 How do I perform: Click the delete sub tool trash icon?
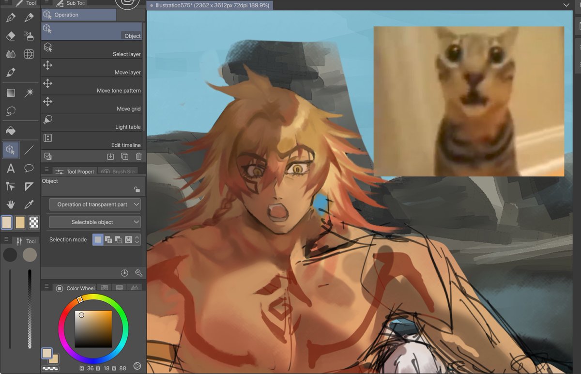click(138, 156)
